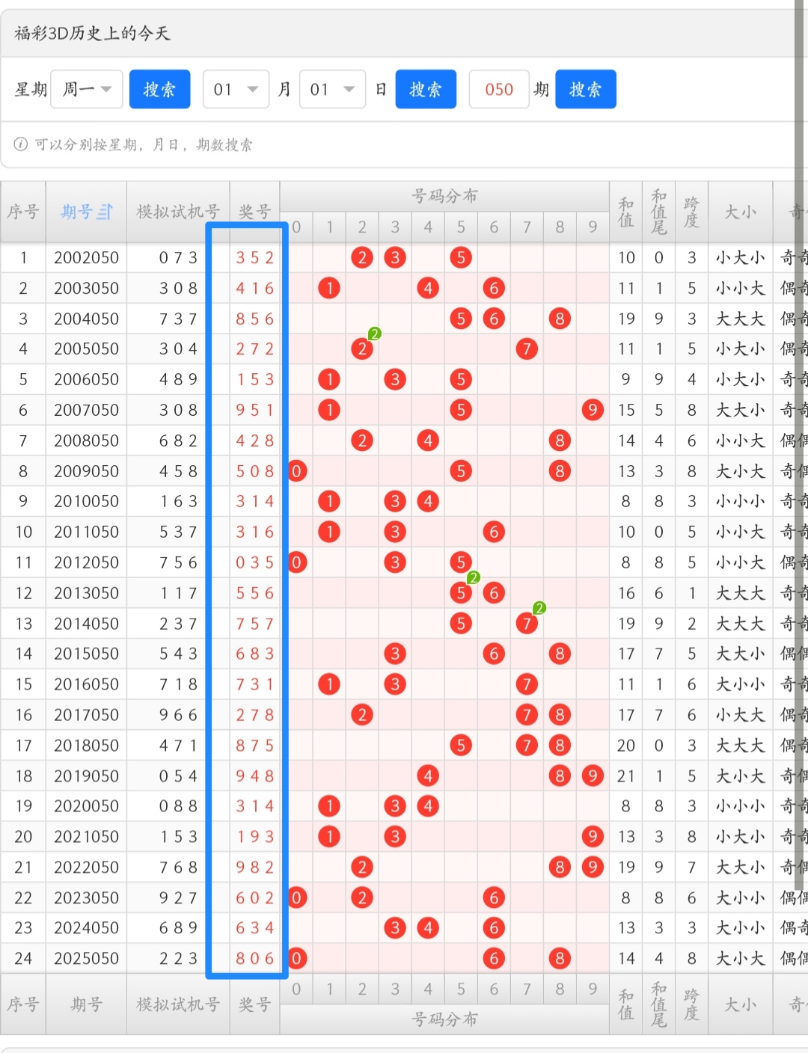Viewport: 808px width, 1053px height.
Task: Click red ball 2 in row 2002050
Action: (x=362, y=257)
